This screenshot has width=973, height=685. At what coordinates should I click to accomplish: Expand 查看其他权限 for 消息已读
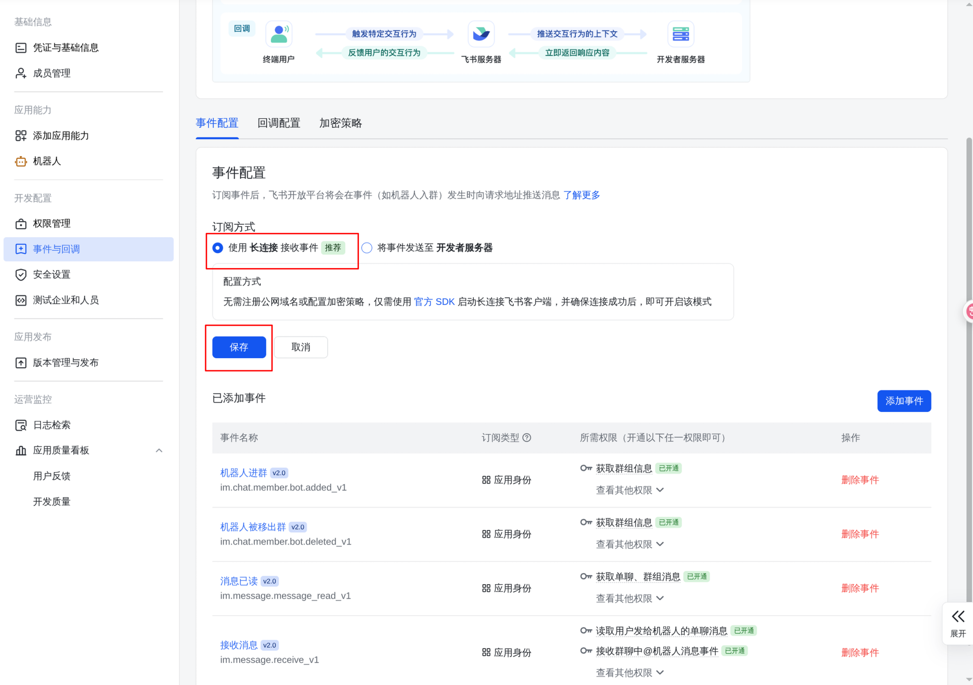click(630, 598)
